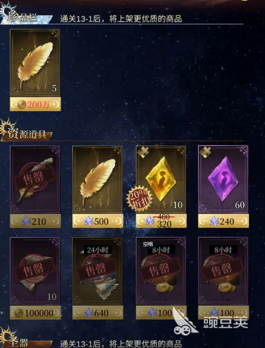Tap the 100000 gold price button
The width and height of the screenshot is (265, 348).
point(35,312)
